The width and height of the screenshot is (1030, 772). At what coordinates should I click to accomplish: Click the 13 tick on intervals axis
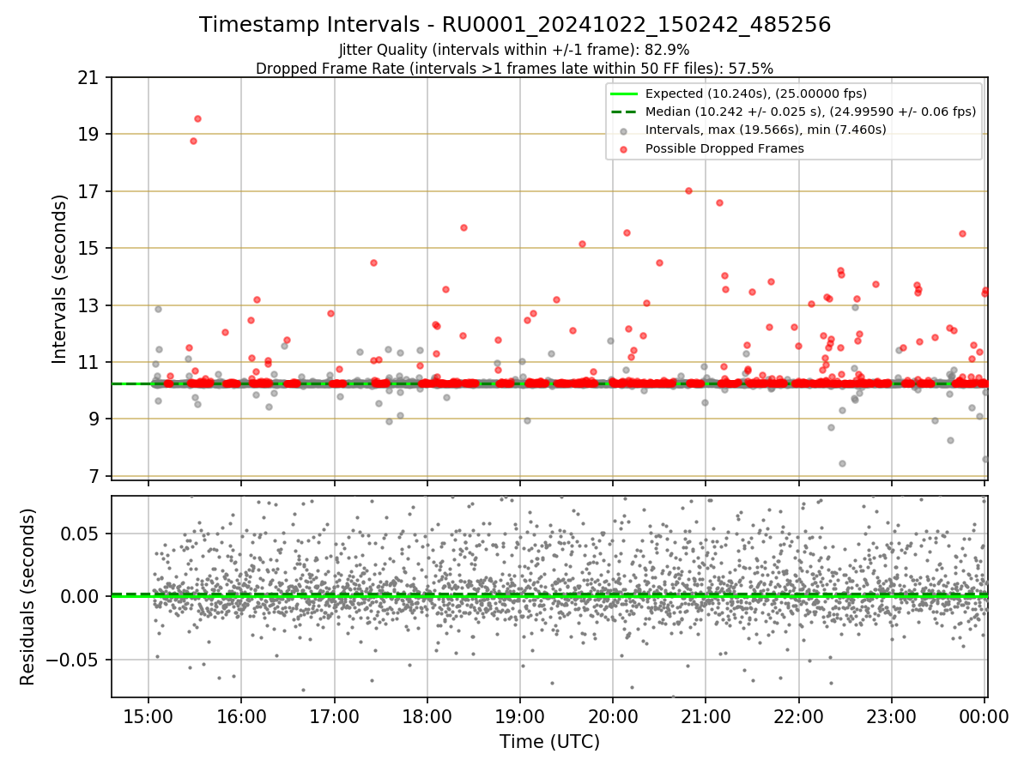(91, 305)
